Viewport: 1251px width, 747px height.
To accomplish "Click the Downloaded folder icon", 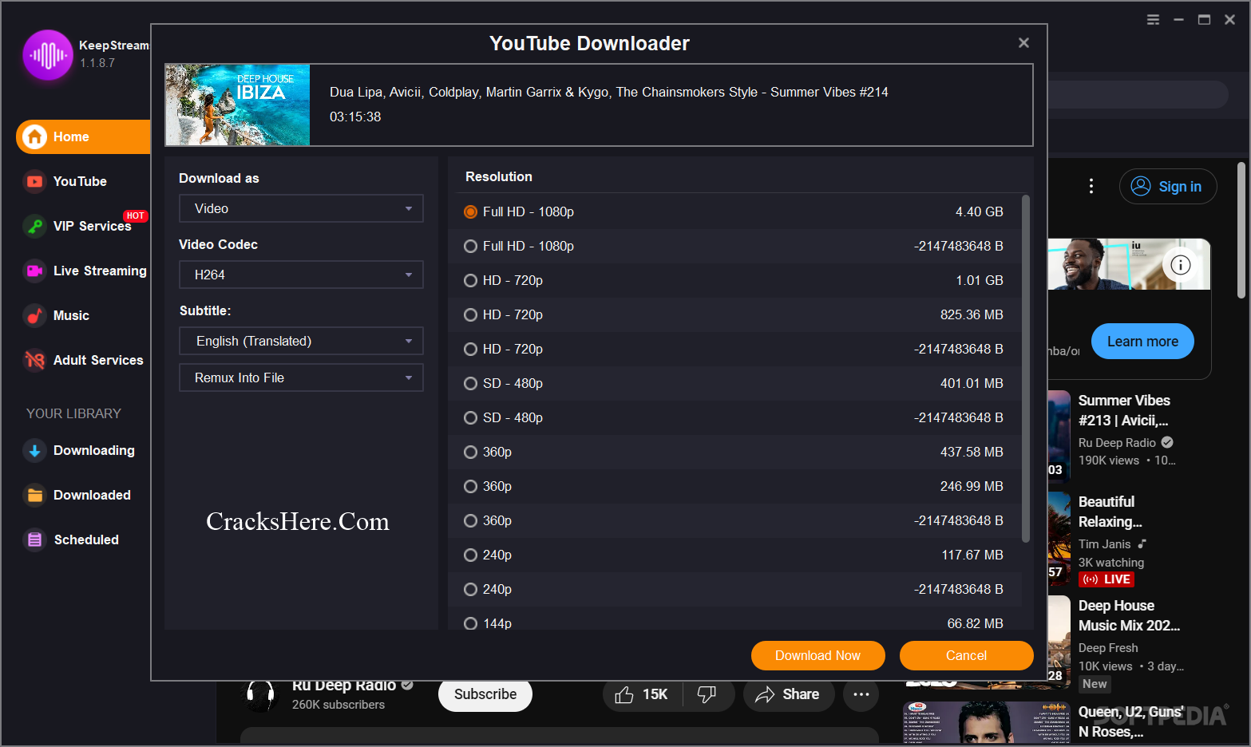I will click(34, 496).
